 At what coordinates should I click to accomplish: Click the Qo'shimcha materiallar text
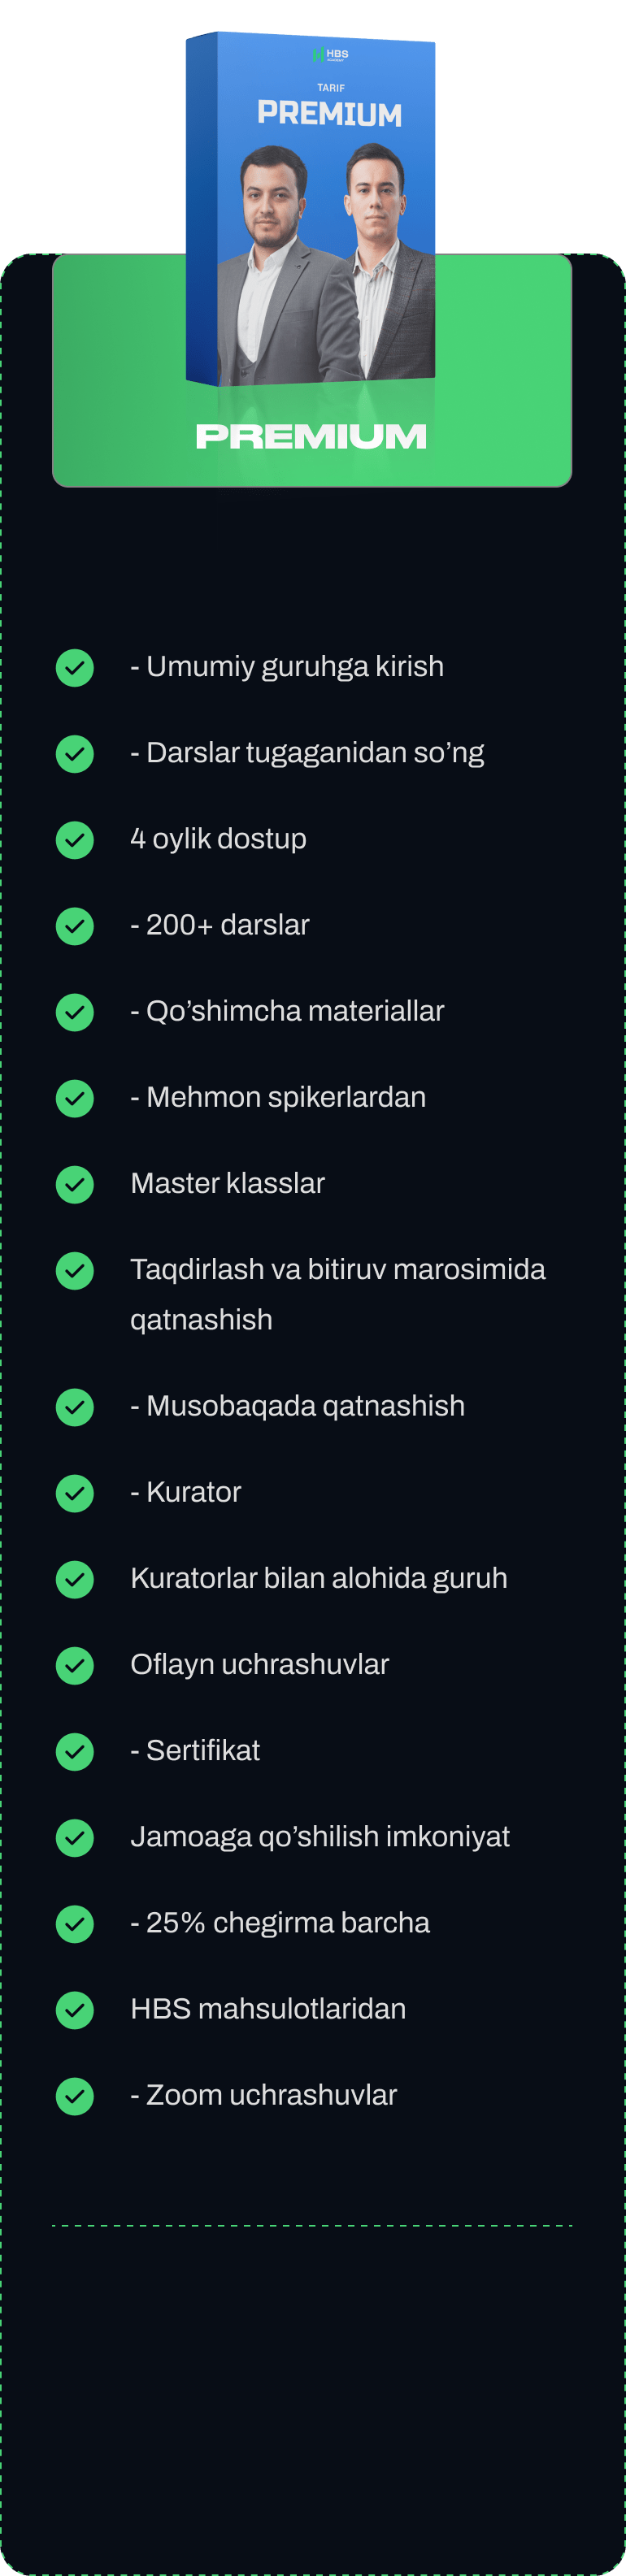[x=287, y=1011]
